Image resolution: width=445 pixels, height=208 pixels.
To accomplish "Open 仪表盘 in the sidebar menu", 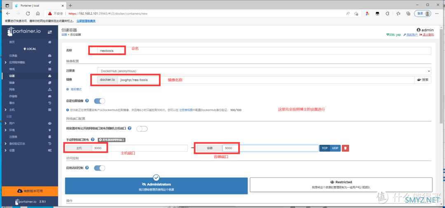I will coord(13,56).
